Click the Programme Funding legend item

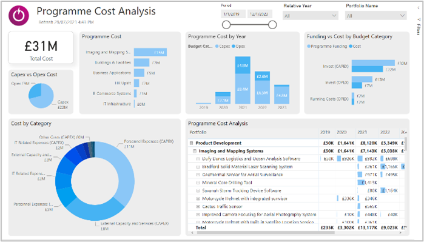pos(327,46)
